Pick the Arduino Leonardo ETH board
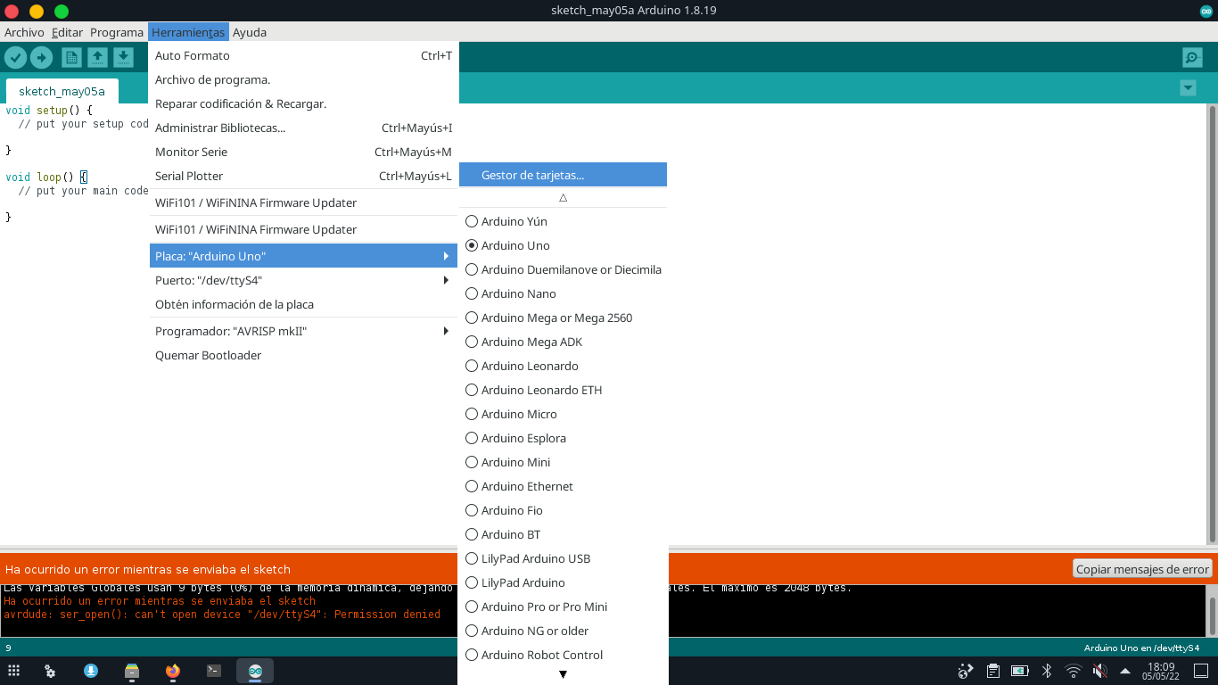The height and width of the screenshot is (685, 1218). click(x=563, y=390)
